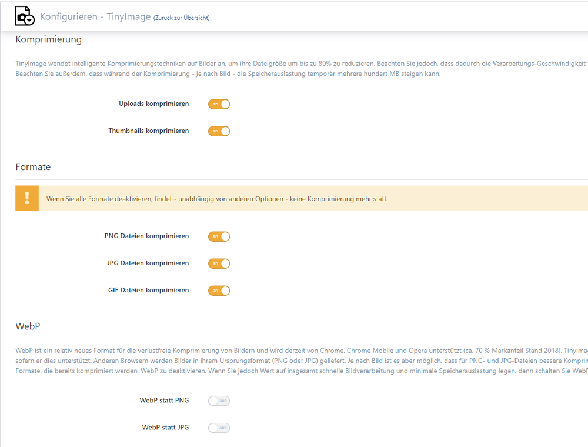Disable the 'Uploads komprimieren' switch
588x447 pixels.
219,104
